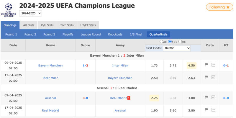Click the Following button
Viewport: 236px width, 118px height.
[x=219, y=7]
